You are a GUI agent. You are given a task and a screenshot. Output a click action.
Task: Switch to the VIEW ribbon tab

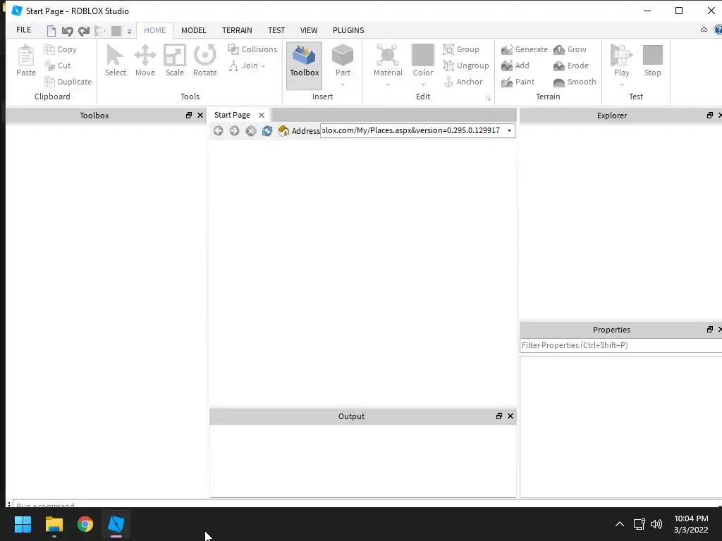point(309,30)
